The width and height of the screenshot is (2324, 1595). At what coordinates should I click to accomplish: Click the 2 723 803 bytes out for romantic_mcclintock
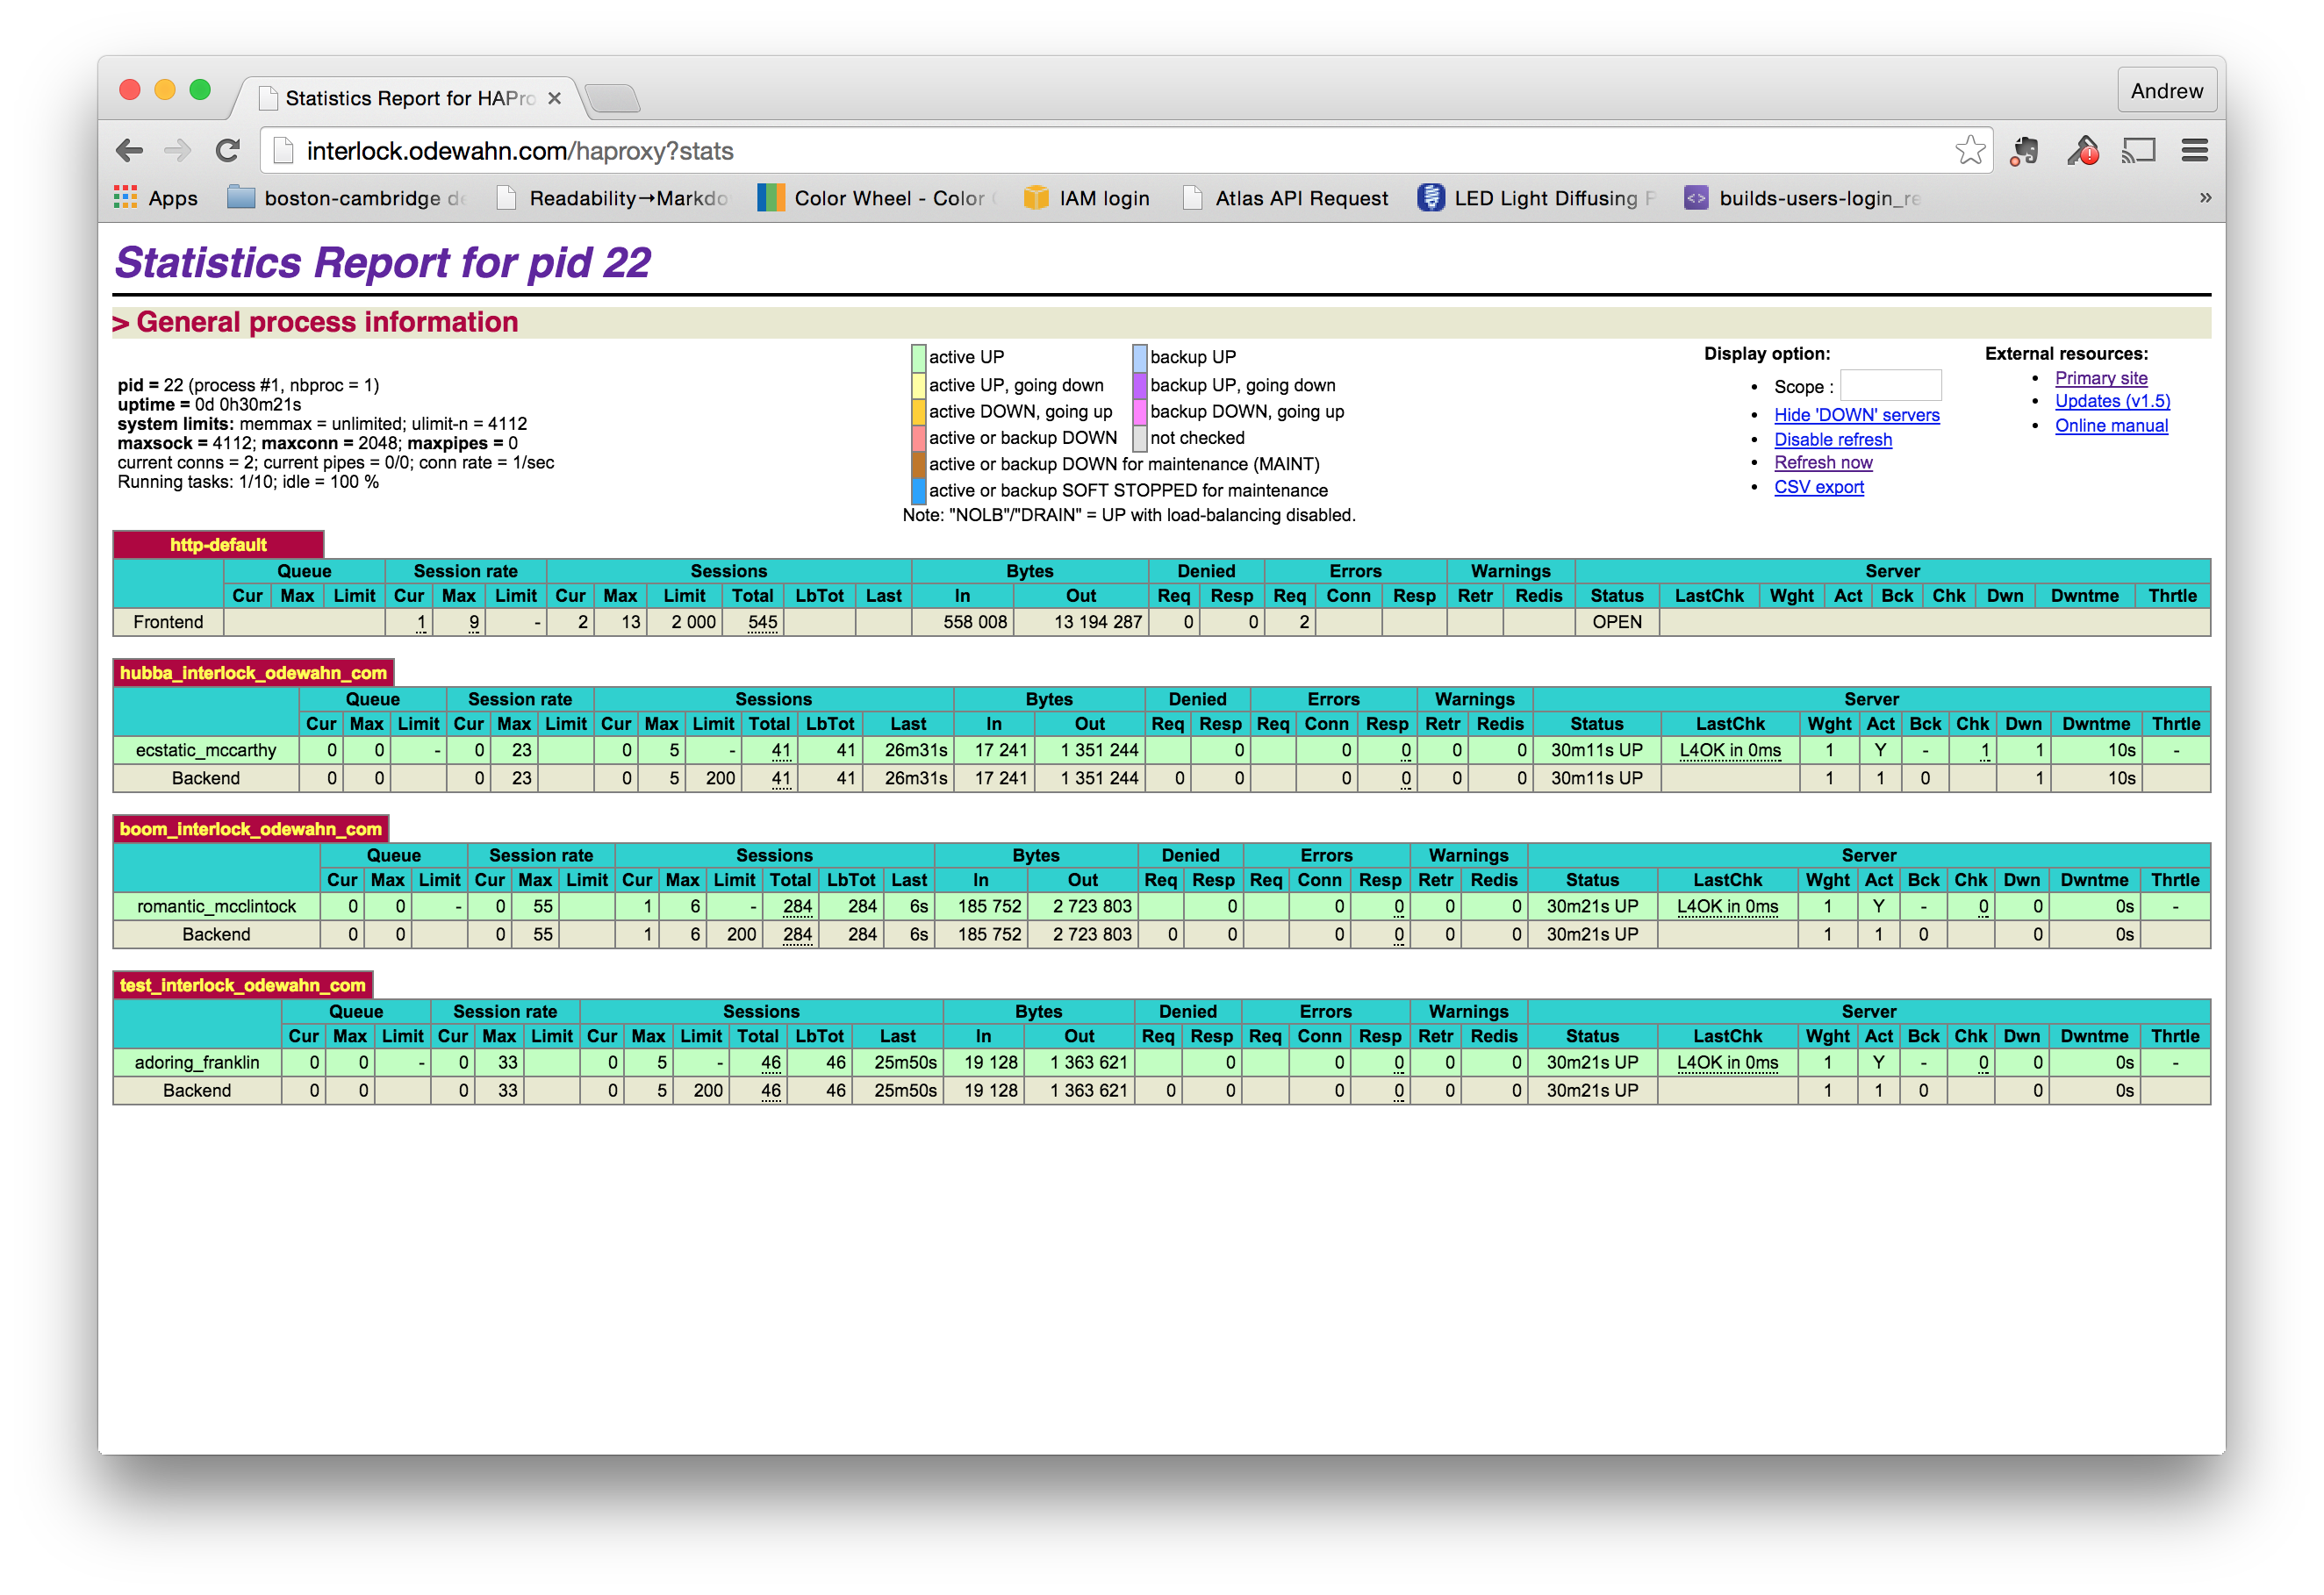pyautogui.click(x=1091, y=905)
